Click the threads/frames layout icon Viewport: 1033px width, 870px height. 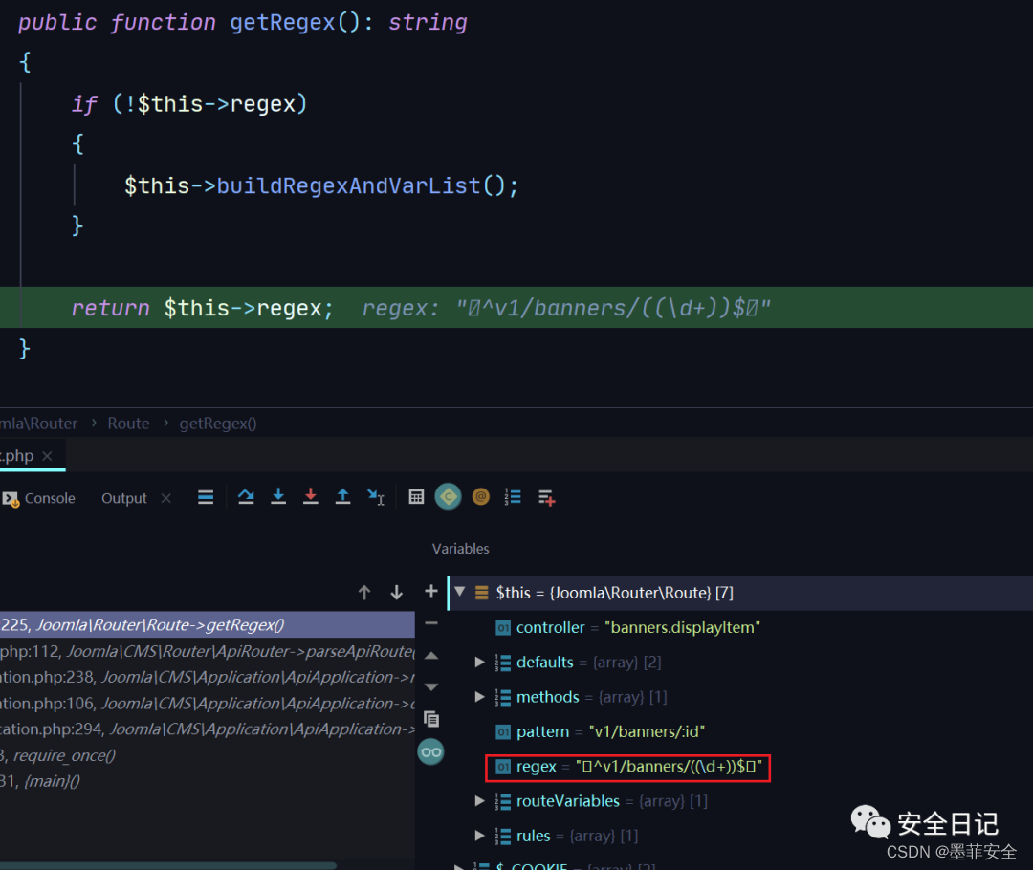click(206, 497)
